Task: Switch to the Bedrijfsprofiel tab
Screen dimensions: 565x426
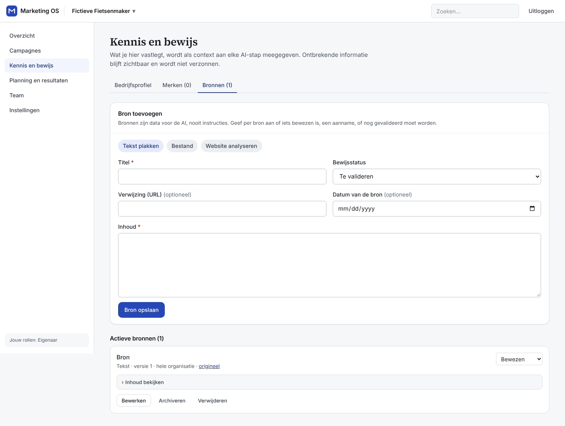Action: 133,85
